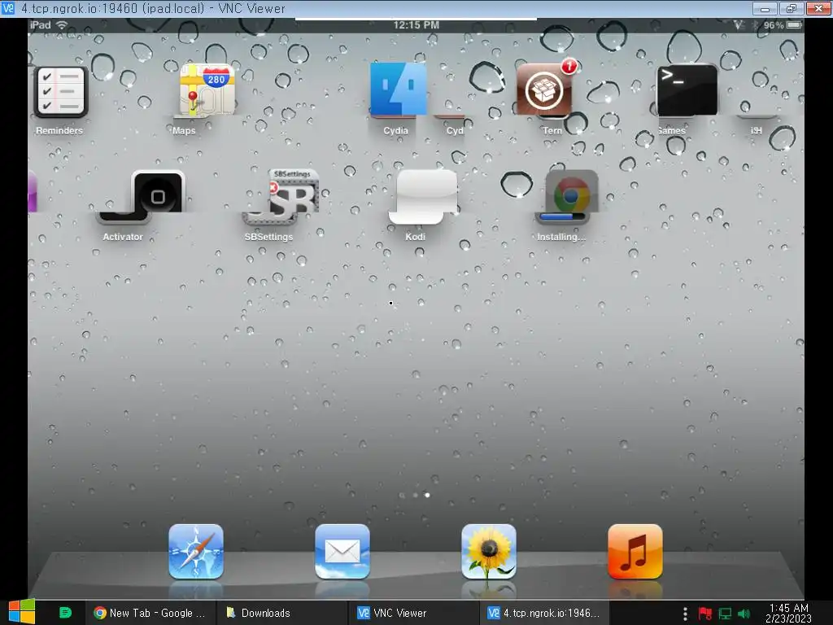Image resolution: width=833 pixels, height=625 pixels.
Task: Open Mail in the dock
Action: pos(342,551)
